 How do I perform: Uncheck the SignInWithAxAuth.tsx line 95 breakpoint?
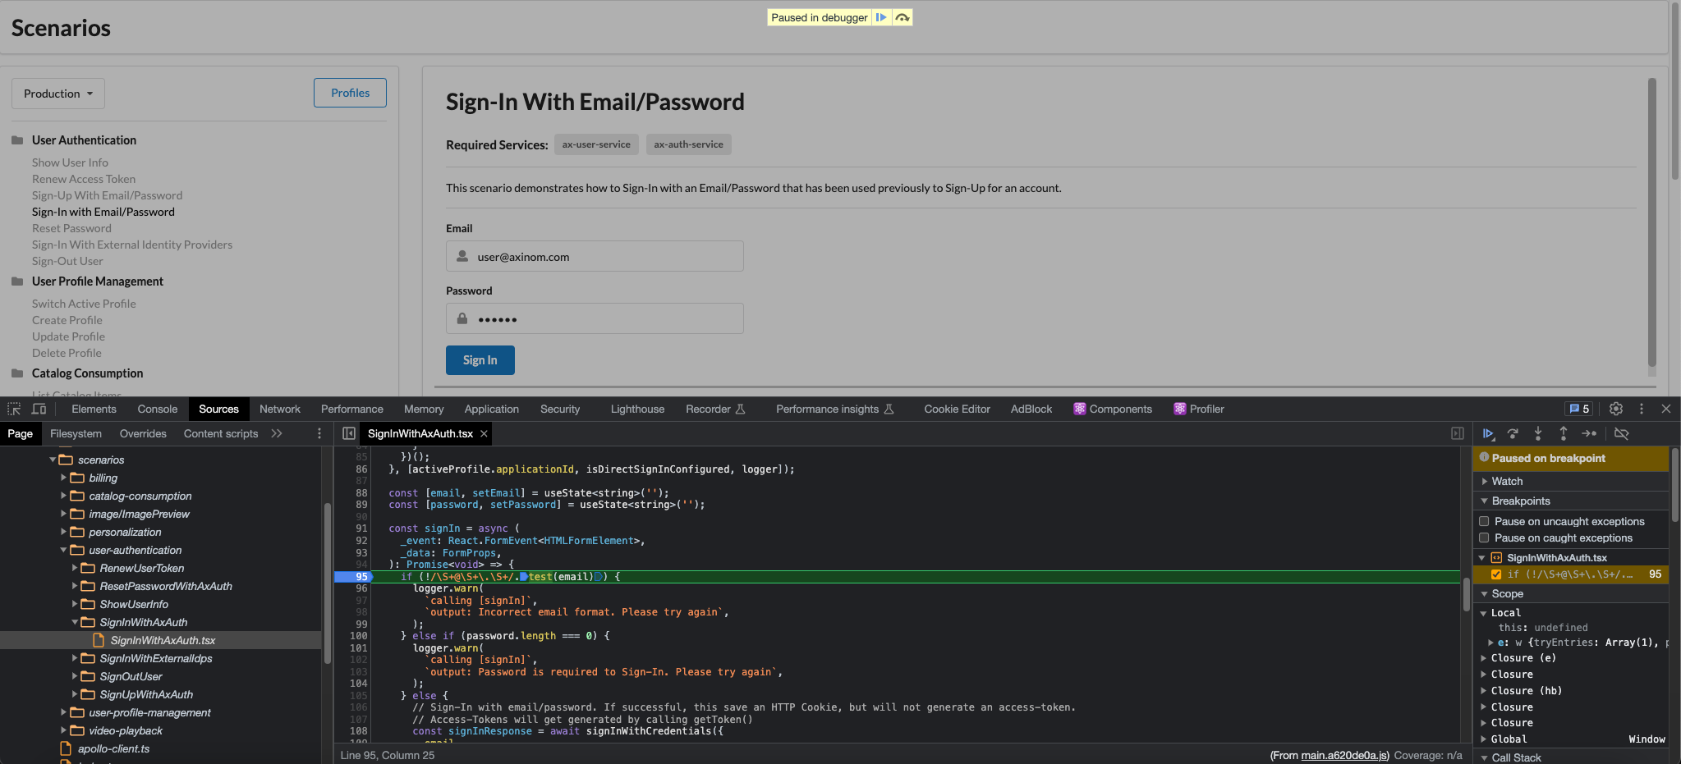(1498, 574)
